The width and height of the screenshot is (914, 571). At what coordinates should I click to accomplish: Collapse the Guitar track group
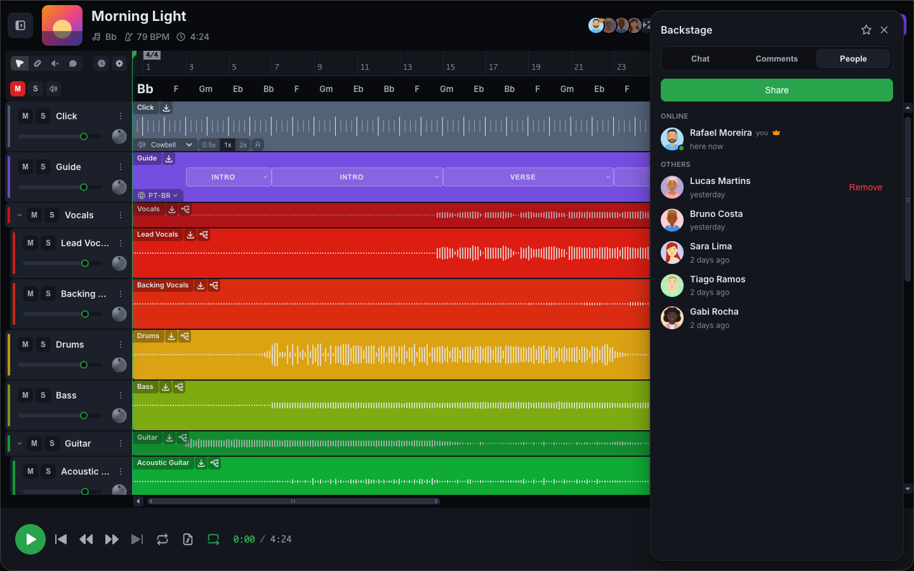point(20,443)
